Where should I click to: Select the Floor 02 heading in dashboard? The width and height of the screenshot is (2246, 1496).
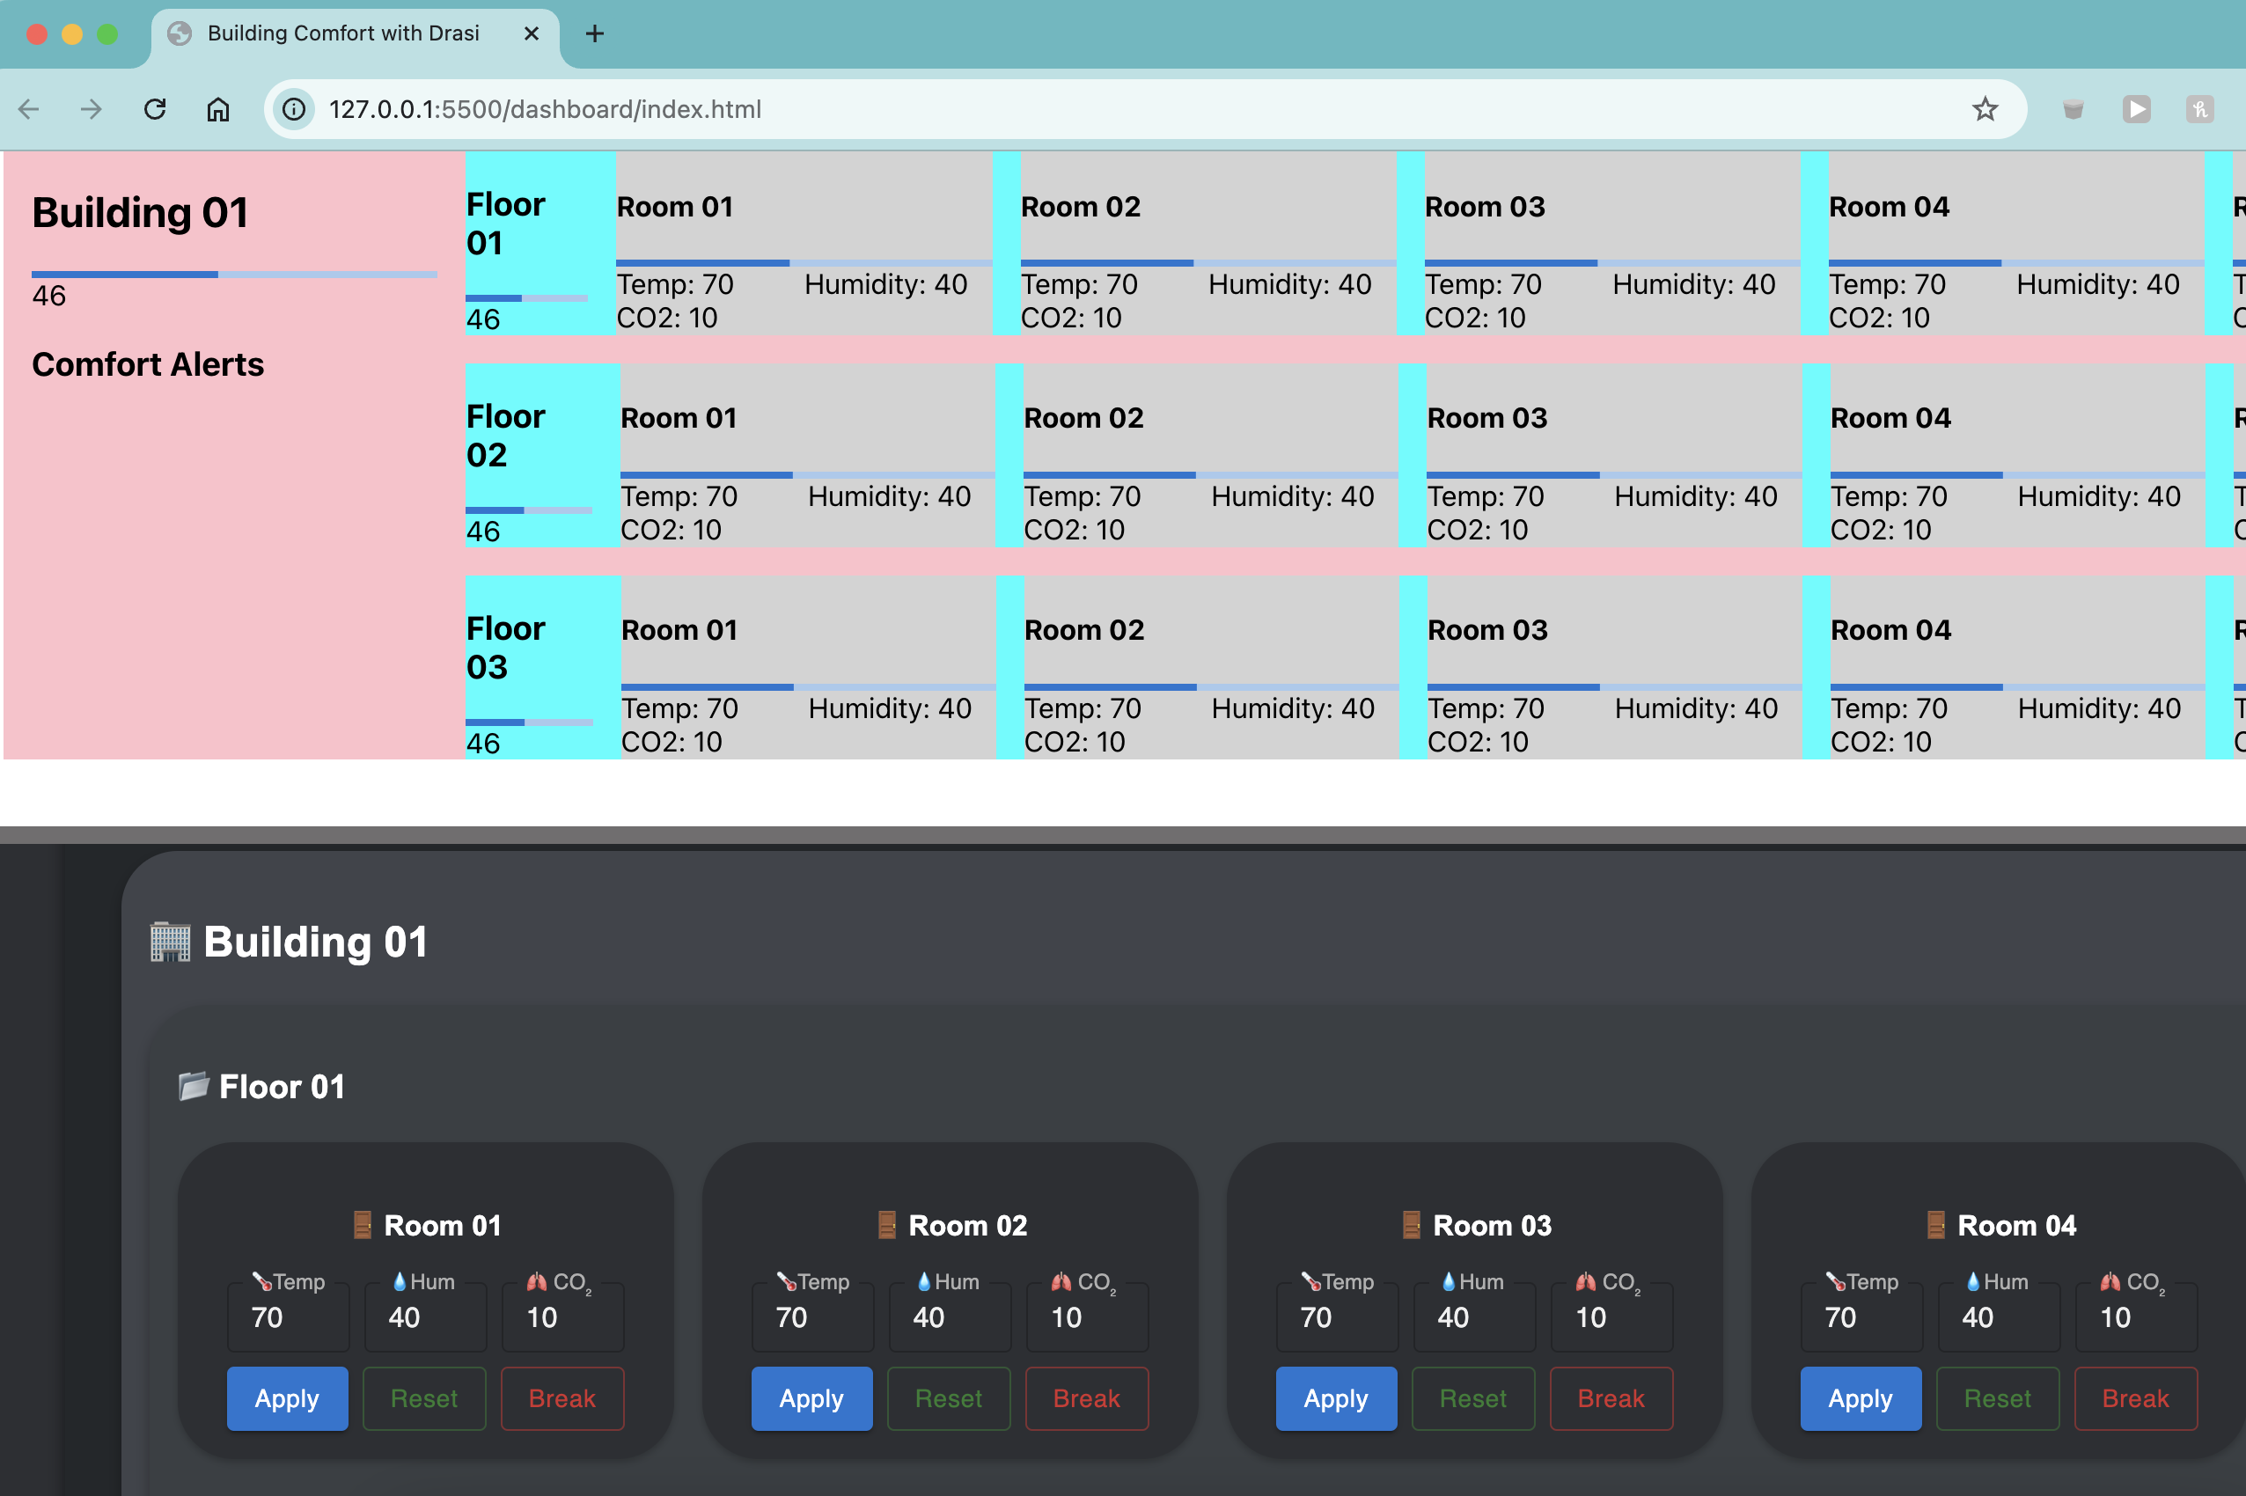[506, 436]
